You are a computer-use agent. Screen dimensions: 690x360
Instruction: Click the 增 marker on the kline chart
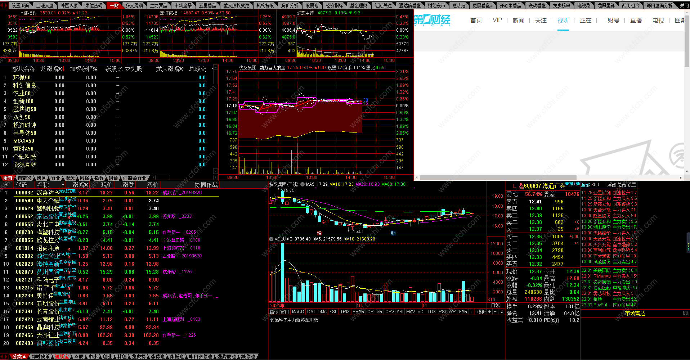319,233
